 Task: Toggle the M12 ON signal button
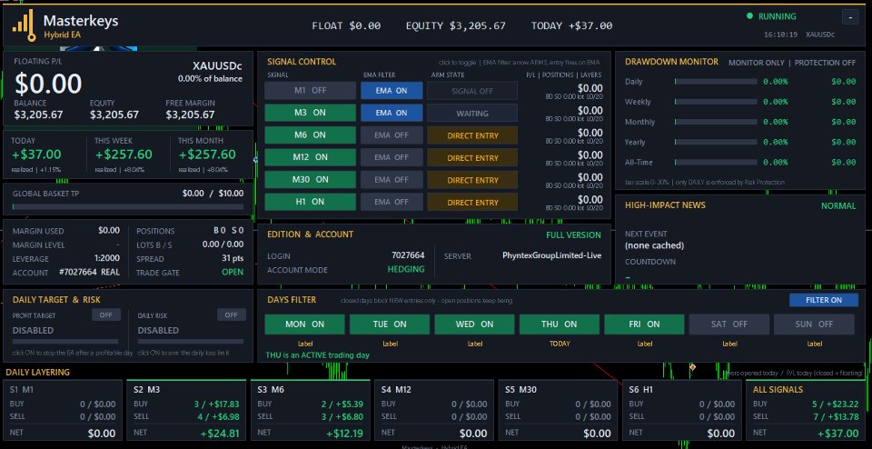[310, 157]
